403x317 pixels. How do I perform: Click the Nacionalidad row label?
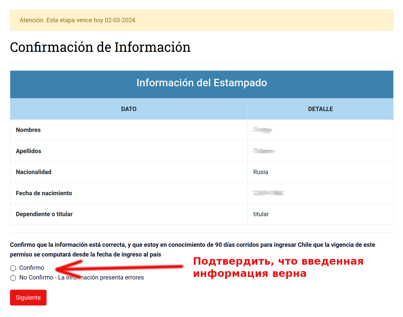pyautogui.click(x=34, y=172)
